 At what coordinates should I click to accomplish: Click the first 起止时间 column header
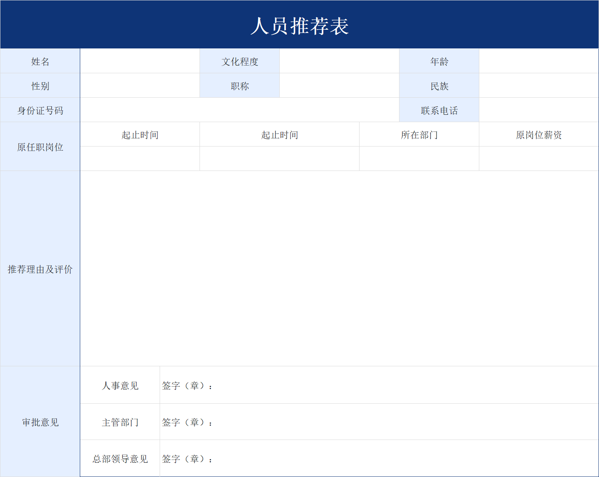tap(140, 134)
